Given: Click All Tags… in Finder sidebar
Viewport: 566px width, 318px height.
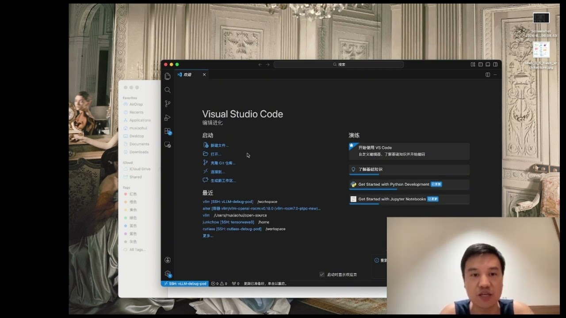Looking at the screenshot, I should (137, 250).
